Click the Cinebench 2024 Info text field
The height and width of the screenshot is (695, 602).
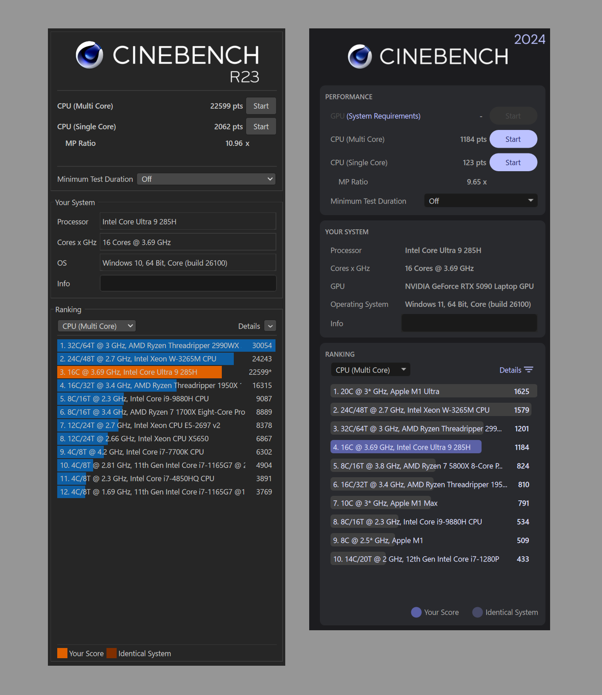tap(469, 323)
